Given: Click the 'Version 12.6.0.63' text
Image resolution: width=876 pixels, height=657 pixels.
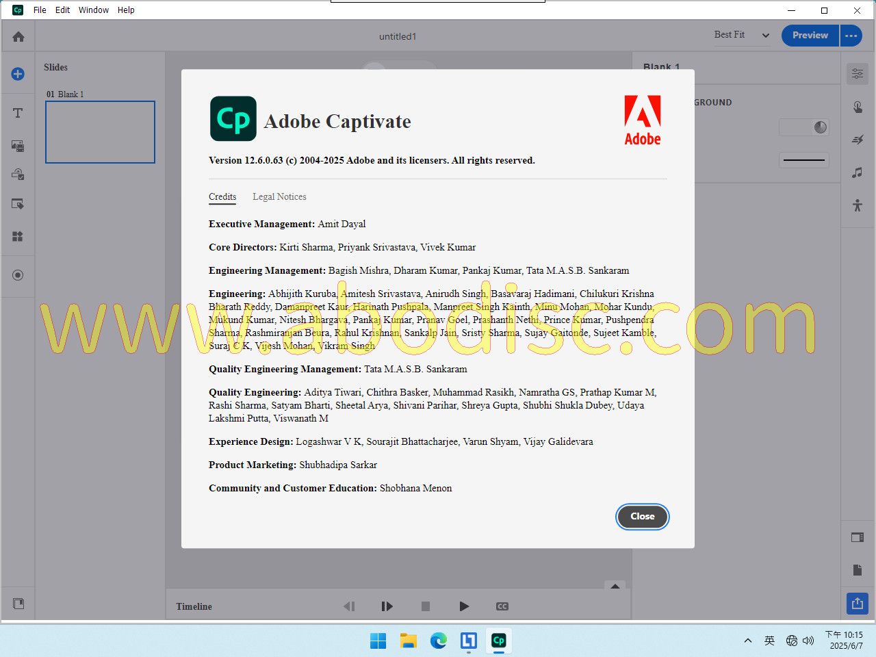Looking at the screenshot, I should point(246,161).
